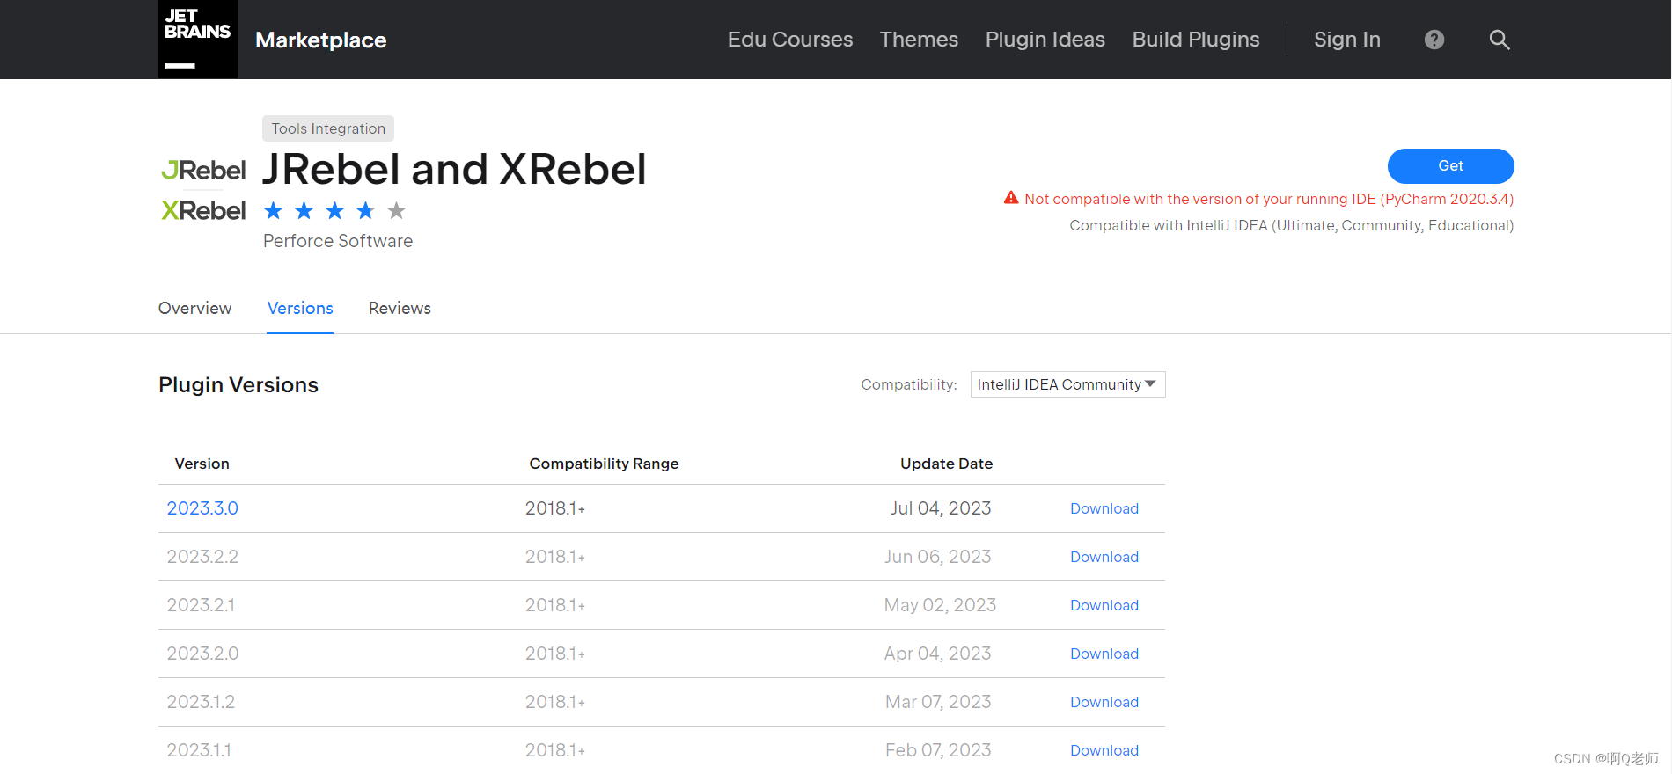Download version 2023.2.1
Viewport: 1672px width, 774px height.
[x=1104, y=605]
